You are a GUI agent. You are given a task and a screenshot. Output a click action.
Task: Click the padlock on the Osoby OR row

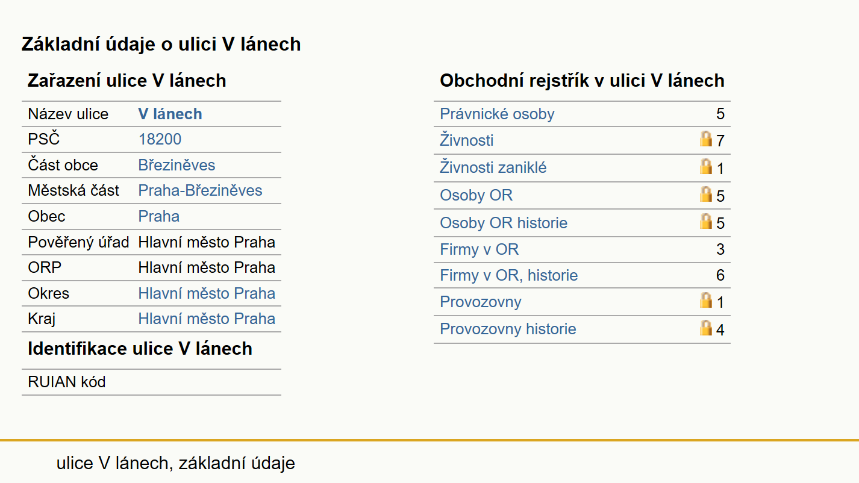tap(706, 194)
